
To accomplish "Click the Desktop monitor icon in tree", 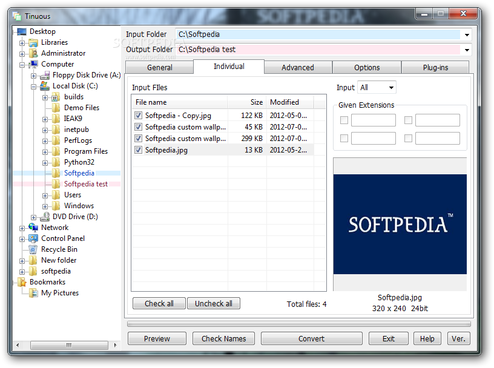I will tap(22, 31).
